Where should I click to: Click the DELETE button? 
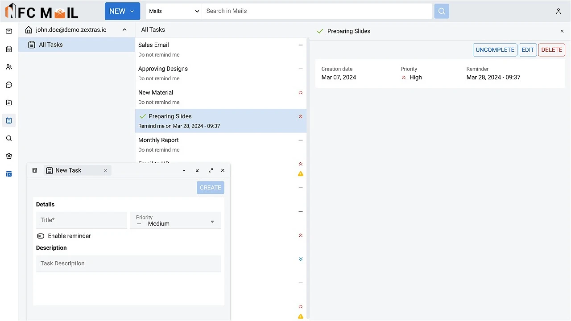(552, 50)
